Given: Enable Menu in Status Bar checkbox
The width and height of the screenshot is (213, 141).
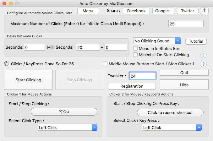Looking at the screenshot, I should click(x=136, y=48).
